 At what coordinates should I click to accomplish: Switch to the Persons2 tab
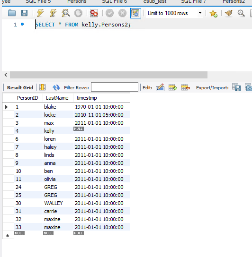pyautogui.click(x=234, y=1)
